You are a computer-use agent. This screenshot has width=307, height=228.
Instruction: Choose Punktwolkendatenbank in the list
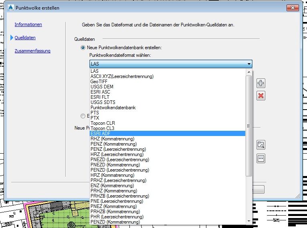(x=168, y=108)
